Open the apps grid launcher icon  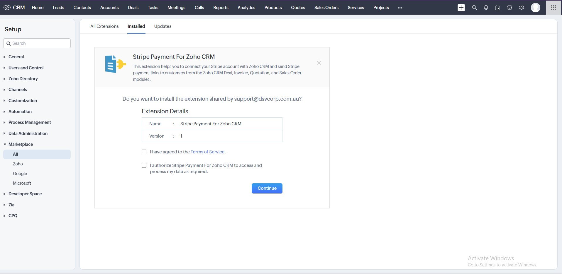(x=553, y=8)
